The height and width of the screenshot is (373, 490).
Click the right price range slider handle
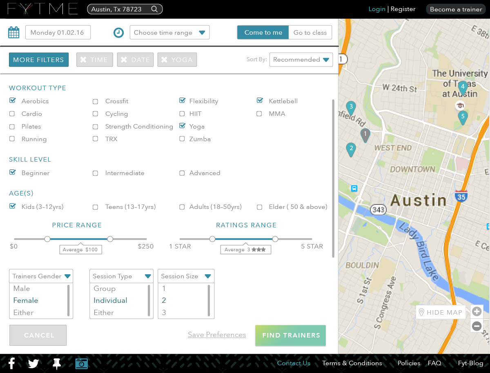[110, 239]
